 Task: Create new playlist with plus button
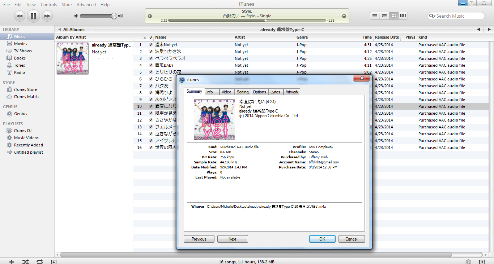(12, 261)
